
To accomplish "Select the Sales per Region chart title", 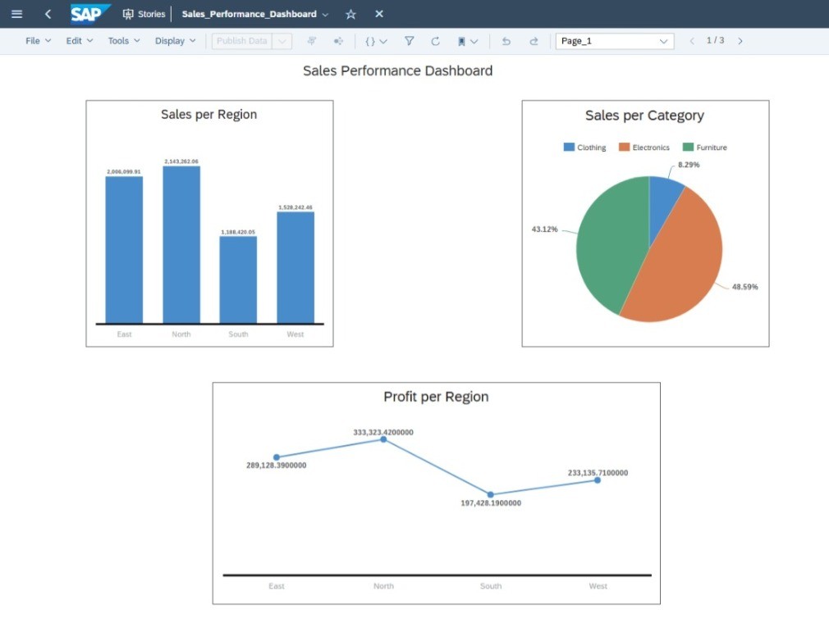I will point(208,115).
